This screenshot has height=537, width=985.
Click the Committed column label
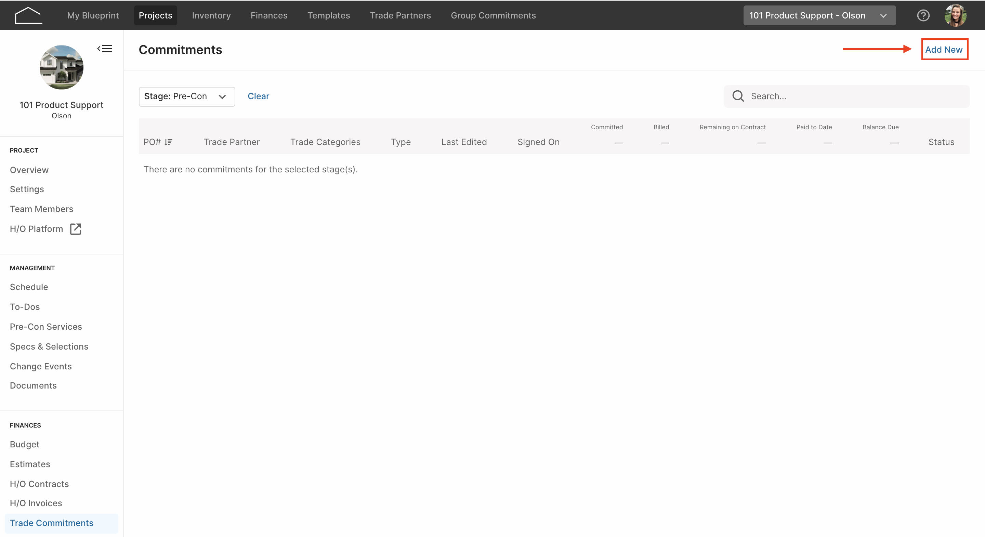[607, 127]
